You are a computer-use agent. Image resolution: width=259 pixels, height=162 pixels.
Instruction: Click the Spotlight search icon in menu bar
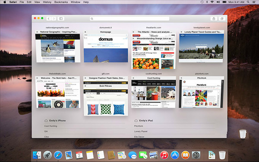tap(248, 2)
